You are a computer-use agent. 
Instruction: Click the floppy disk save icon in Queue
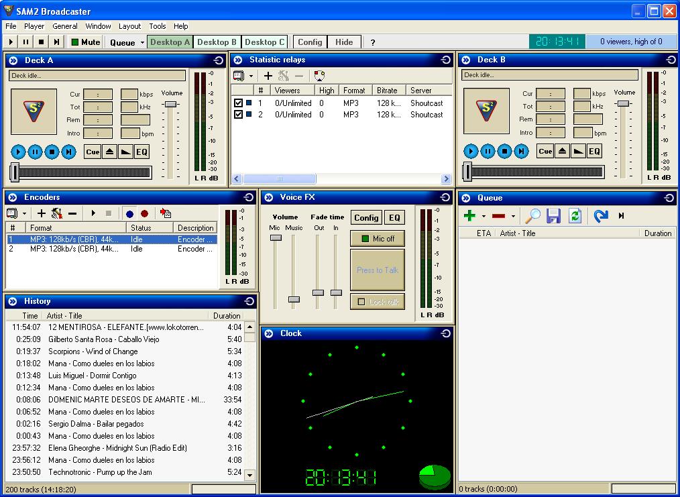(554, 215)
